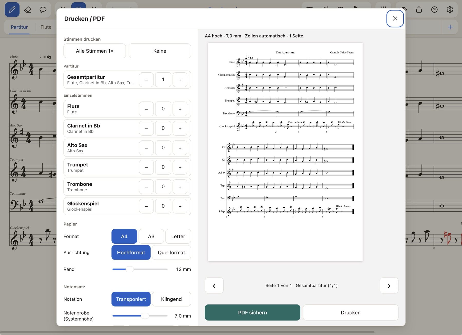
Task: Go to previous preview page
Action: coord(214,285)
